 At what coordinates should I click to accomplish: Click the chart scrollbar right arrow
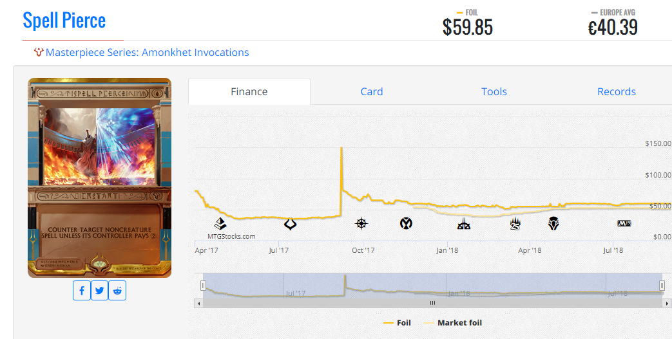(667, 303)
